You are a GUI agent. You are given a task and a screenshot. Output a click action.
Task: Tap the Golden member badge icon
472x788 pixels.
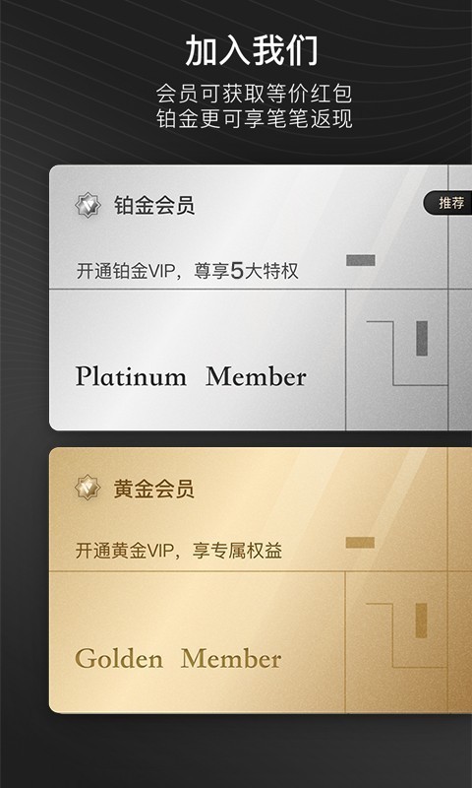click(x=88, y=488)
